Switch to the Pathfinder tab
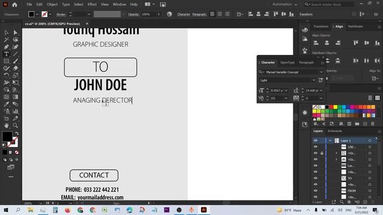 click(355, 26)
